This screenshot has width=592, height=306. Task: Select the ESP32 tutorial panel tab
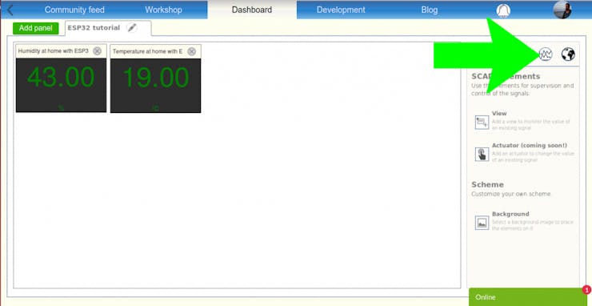[94, 27]
